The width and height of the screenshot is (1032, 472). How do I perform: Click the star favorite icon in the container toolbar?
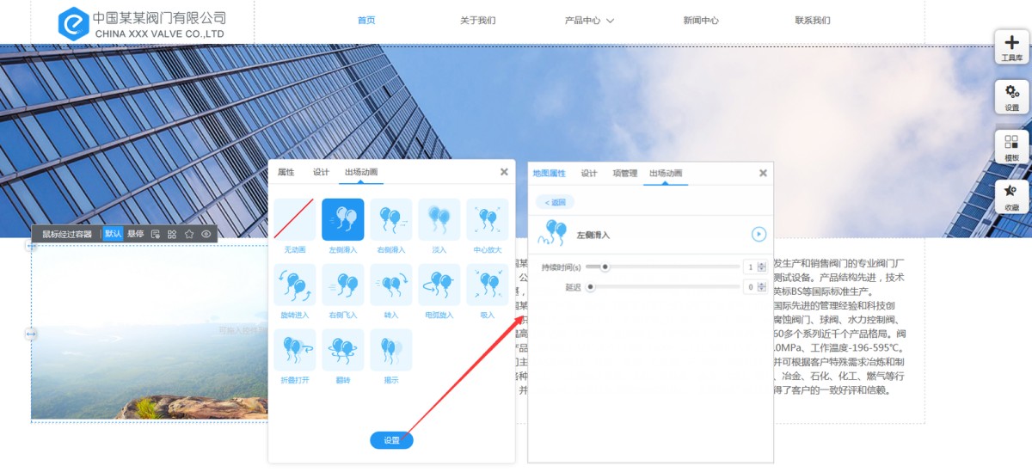(x=189, y=234)
